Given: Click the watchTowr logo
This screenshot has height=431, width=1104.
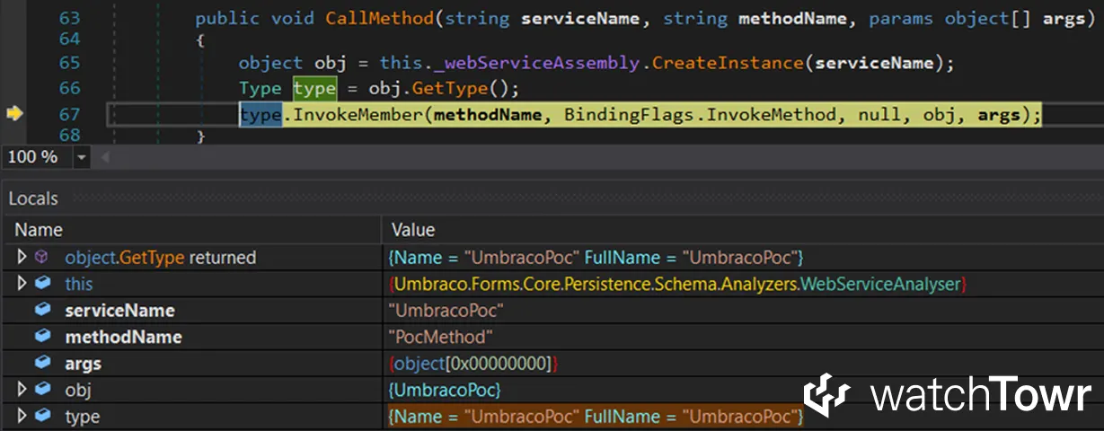Looking at the screenshot, I should click(948, 396).
